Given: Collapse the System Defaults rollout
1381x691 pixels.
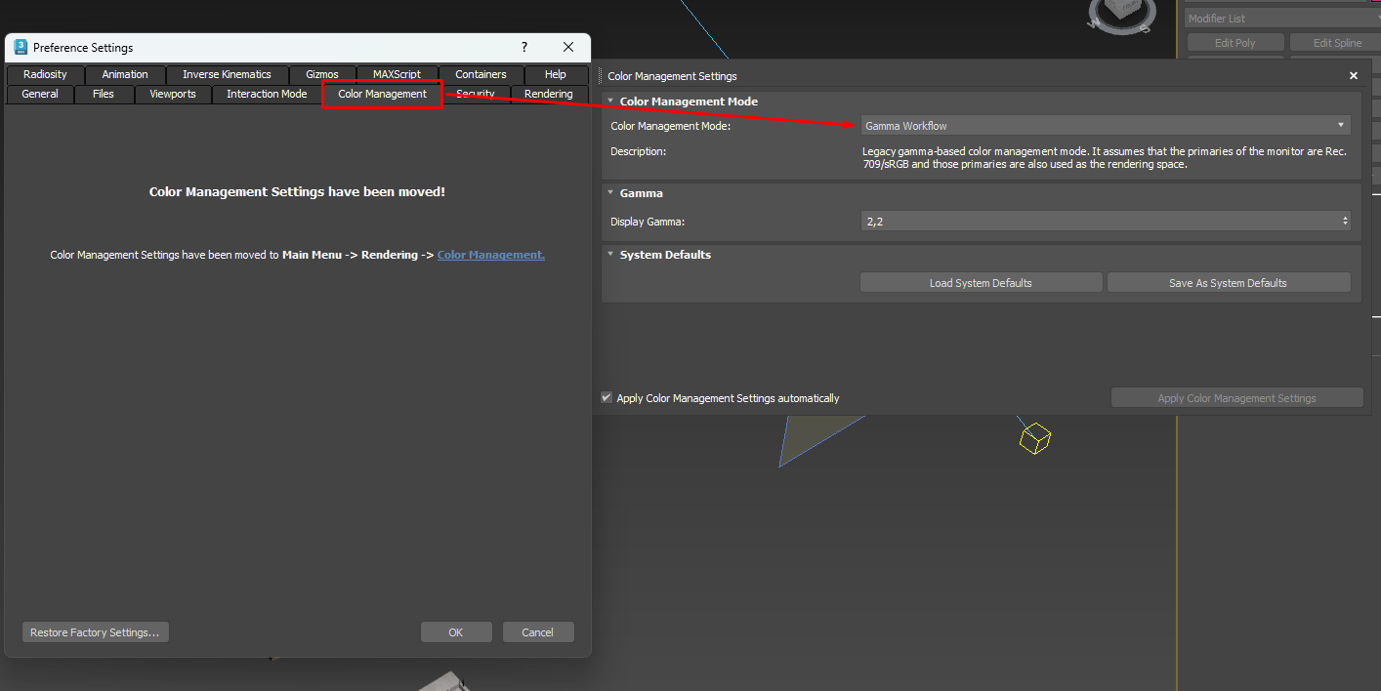Looking at the screenshot, I should tap(610, 255).
